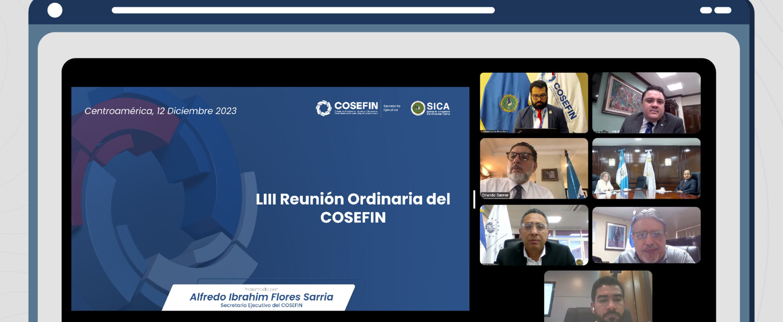Click the COSEFIN logo on the slide
This screenshot has height=322, width=783.
[x=347, y=108]
